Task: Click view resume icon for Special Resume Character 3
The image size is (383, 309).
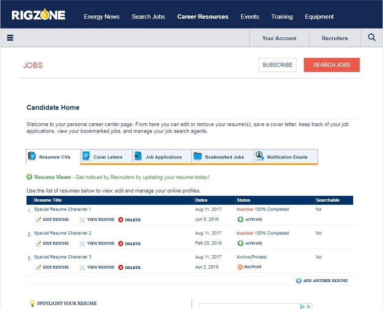Action: click(x=83, y=267)
